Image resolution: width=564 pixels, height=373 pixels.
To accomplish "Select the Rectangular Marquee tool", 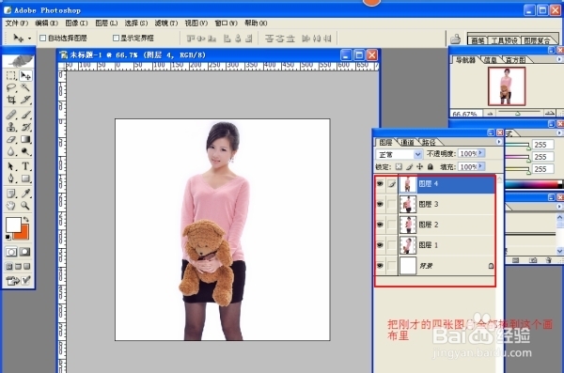I will tap(11, 76).
